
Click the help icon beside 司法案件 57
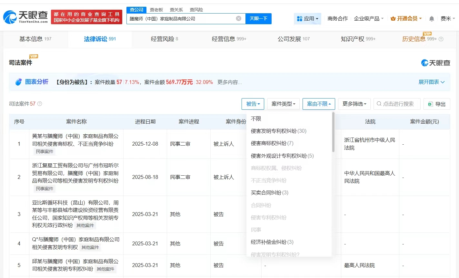coord(40,104)
